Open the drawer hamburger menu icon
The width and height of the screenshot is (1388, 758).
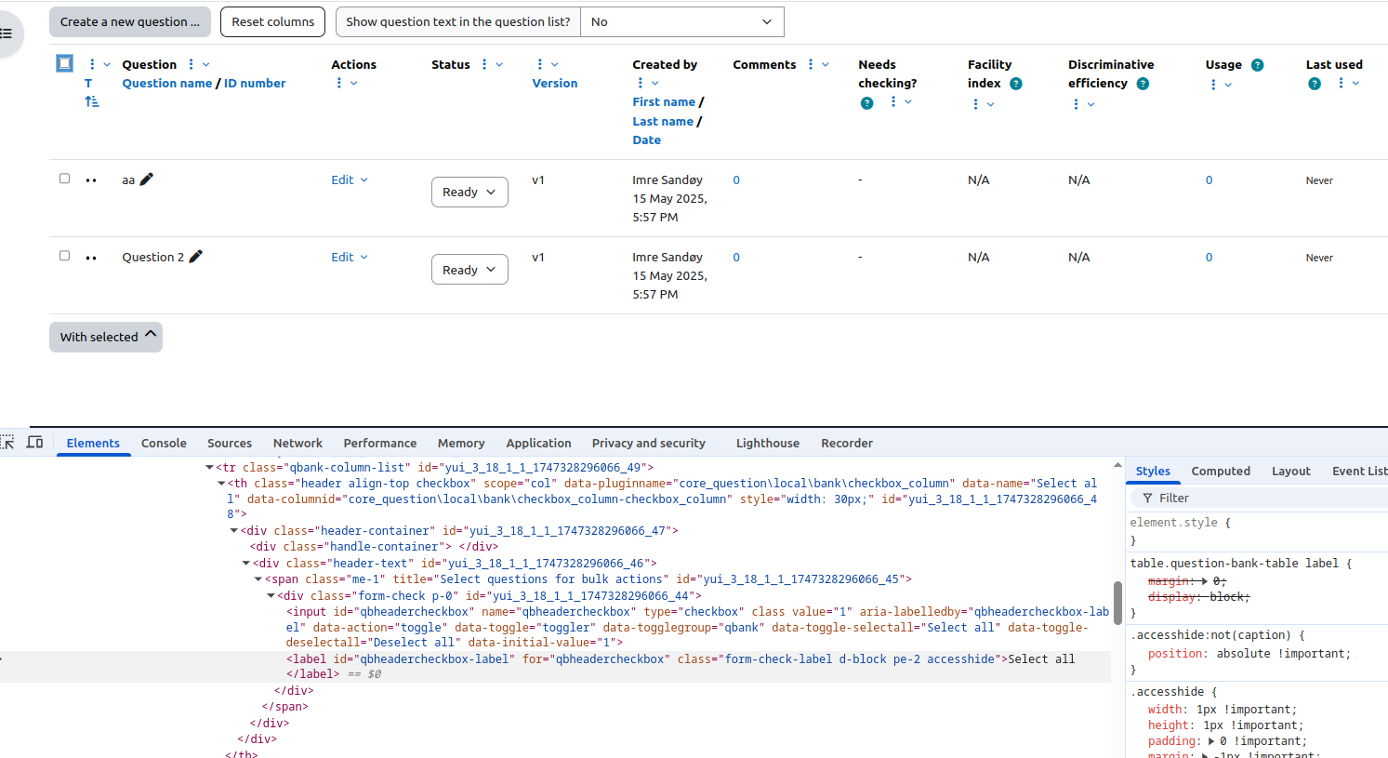7,33
